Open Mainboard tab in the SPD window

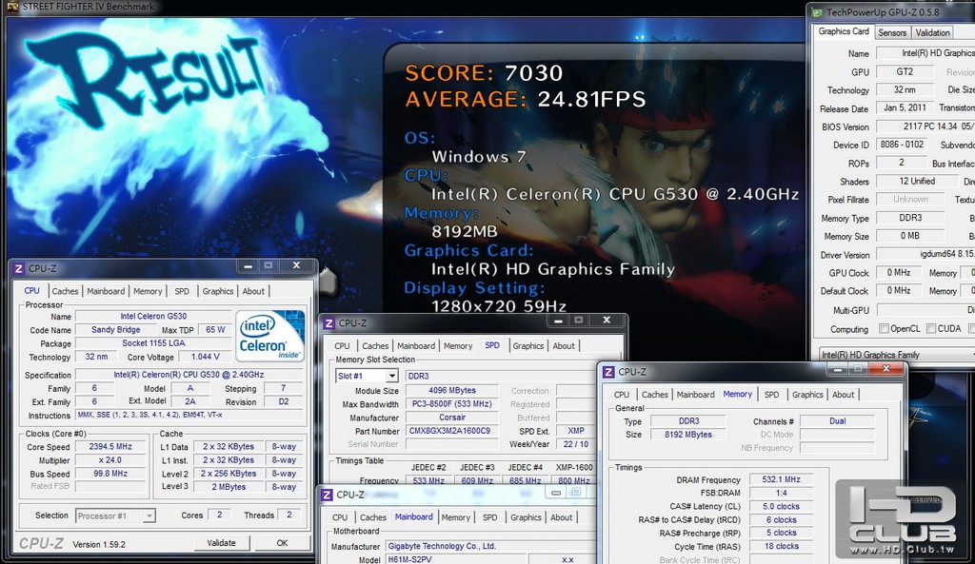(x=416, y=345)
